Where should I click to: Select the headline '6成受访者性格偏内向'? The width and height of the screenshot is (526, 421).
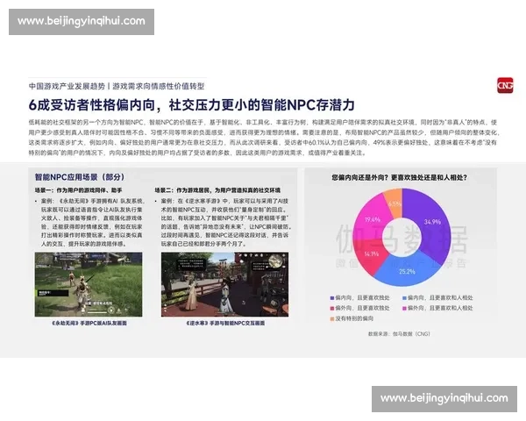click(x=91, y=105)
